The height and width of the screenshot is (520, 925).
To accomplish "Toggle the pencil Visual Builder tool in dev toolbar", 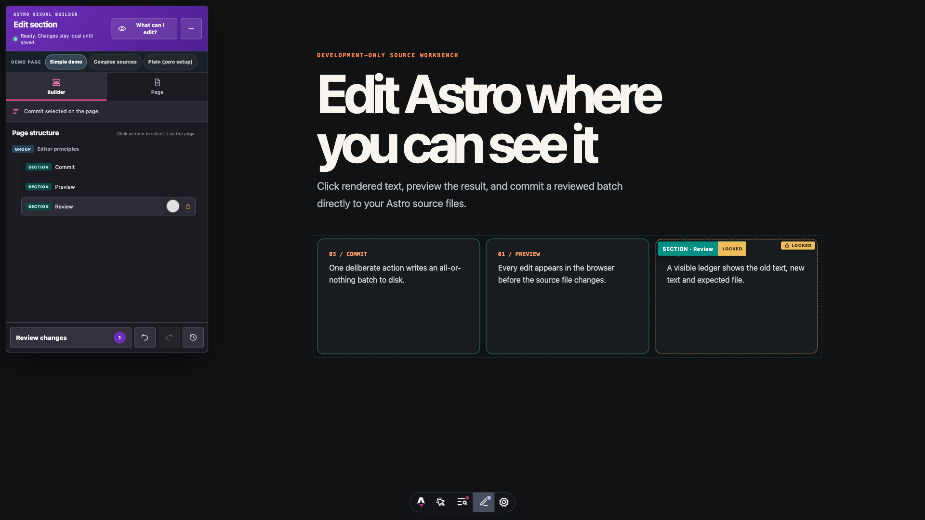I will [484, 502].
